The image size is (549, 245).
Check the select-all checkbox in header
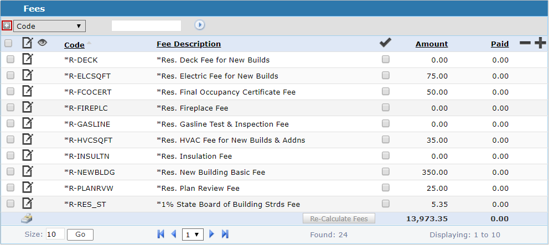click(x=8, y=44)
